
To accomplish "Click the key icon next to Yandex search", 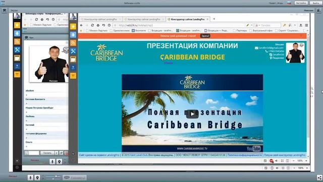I will (x=284, y=25).
